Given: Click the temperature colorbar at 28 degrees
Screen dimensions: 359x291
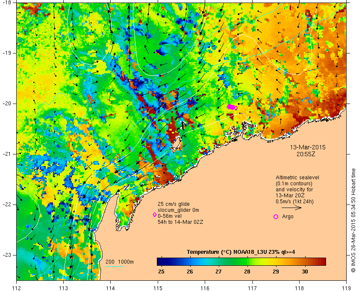Looking at the screenshot, I should pyautogui.click(x=247, y=261).
